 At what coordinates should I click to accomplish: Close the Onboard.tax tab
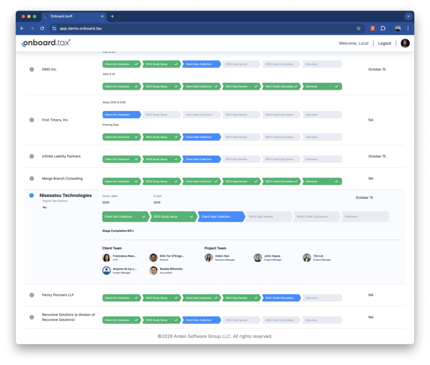[102, 16]
